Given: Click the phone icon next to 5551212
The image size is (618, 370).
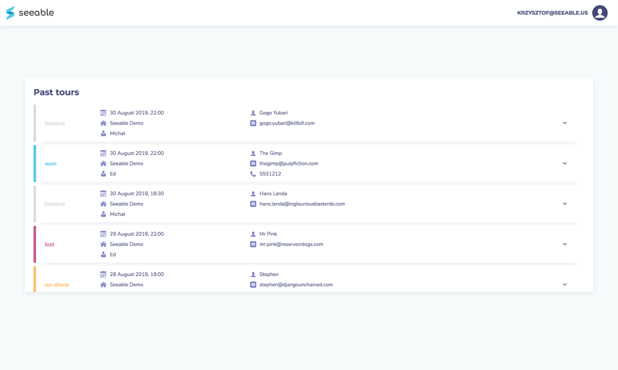Looking at the screenshot, I should (x=253, y=173).
